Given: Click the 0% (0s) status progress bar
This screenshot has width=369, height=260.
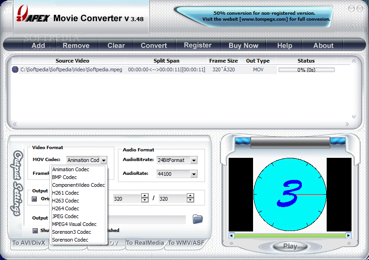Looking at the screenshot, I should 306,70.
